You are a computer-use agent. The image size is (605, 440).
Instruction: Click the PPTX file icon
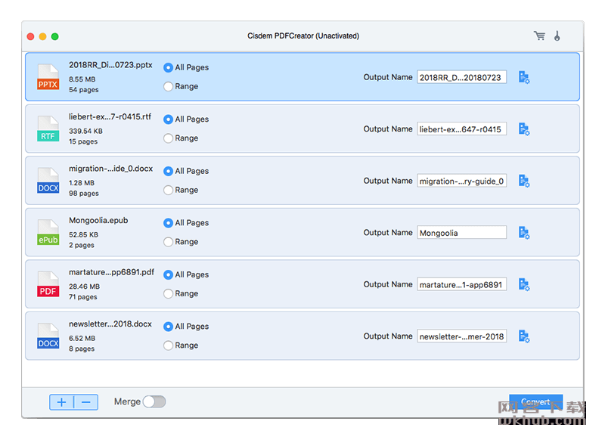[48, 77]
